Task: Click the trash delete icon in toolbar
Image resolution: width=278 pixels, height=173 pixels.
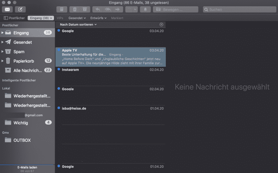Action: [74, 9]
